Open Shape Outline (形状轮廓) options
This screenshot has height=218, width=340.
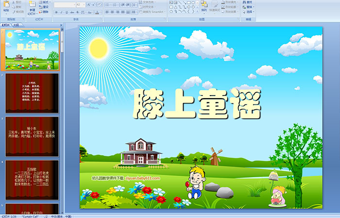point(229,7)
